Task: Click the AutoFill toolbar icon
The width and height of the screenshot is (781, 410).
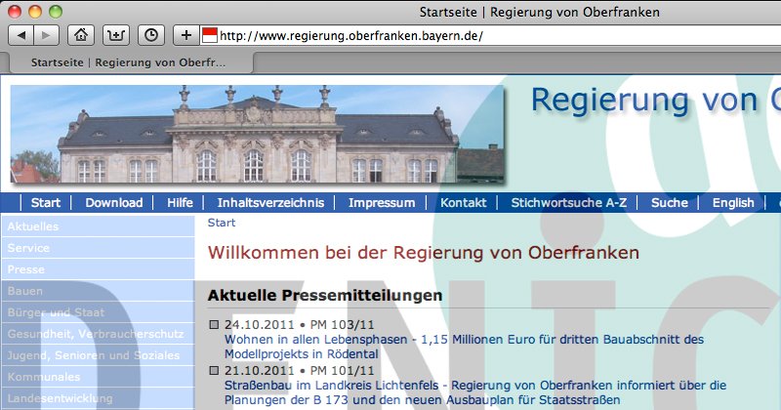Action: pos(116,35)
